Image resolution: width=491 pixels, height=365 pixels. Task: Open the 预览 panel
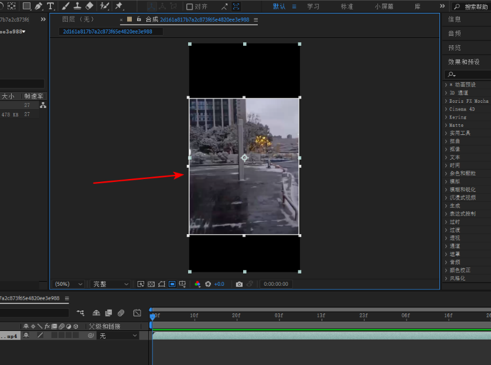454,48
